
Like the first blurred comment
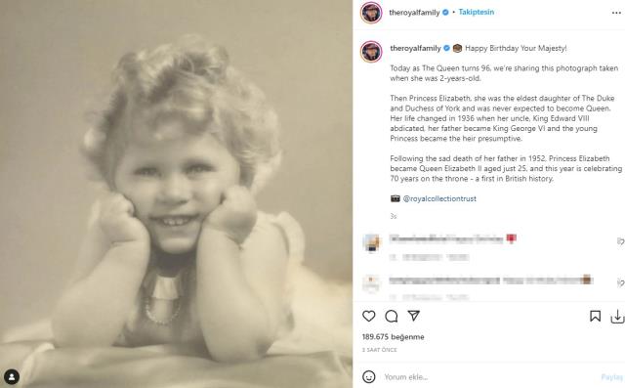coord(621,241)
